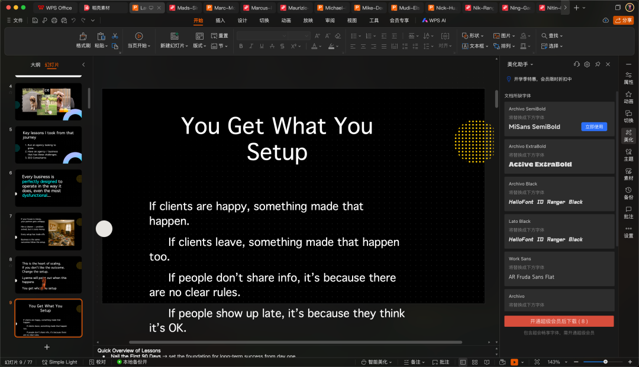Screen dimensions: 639x367
Task: Open the 文本框 (Text Box) dropdown
Action: 475,46
